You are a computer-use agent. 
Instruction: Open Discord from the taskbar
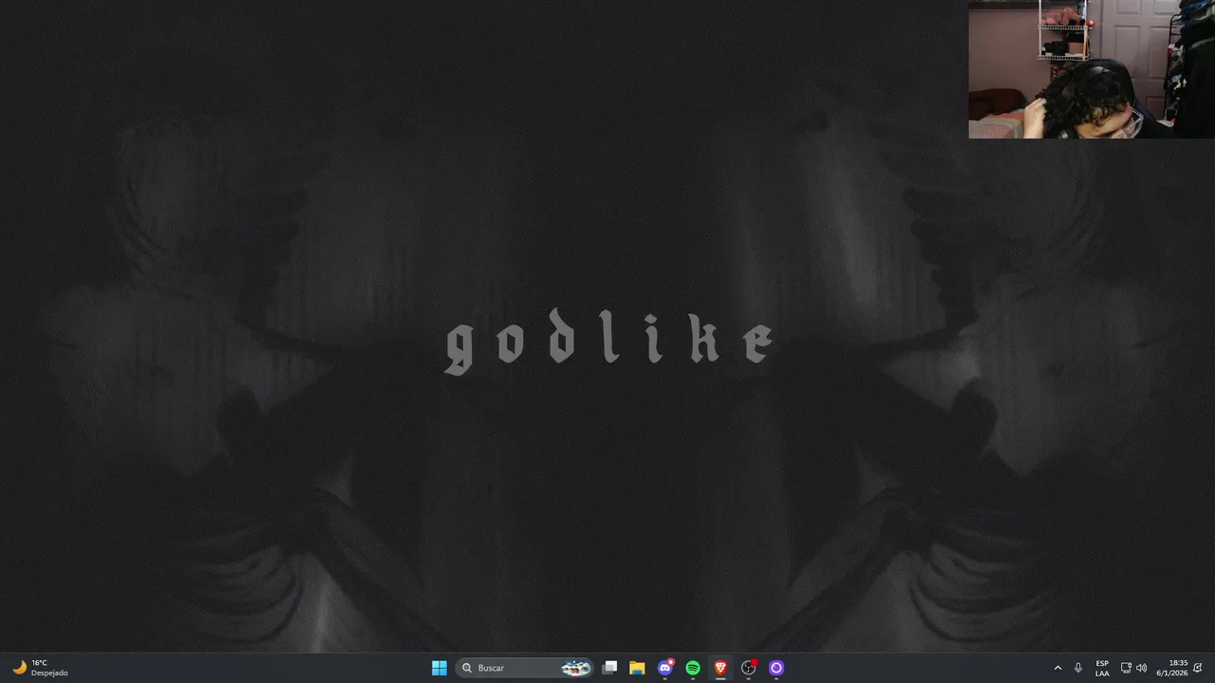click(665, 668)
